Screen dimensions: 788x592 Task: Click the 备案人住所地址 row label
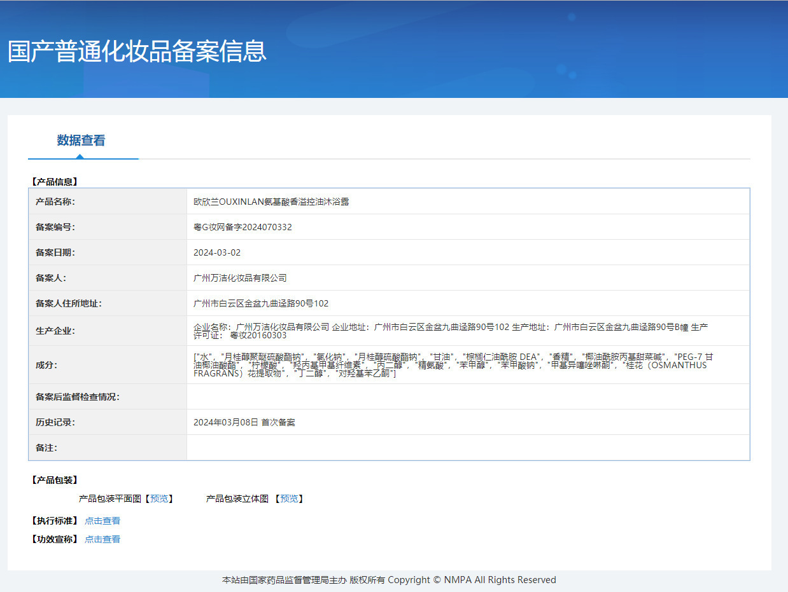pyautogui.click(x=69, y=303)
